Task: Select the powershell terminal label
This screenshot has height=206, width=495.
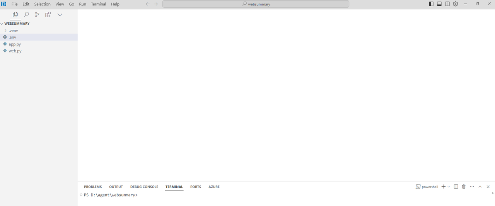Action: coord(427,187)
